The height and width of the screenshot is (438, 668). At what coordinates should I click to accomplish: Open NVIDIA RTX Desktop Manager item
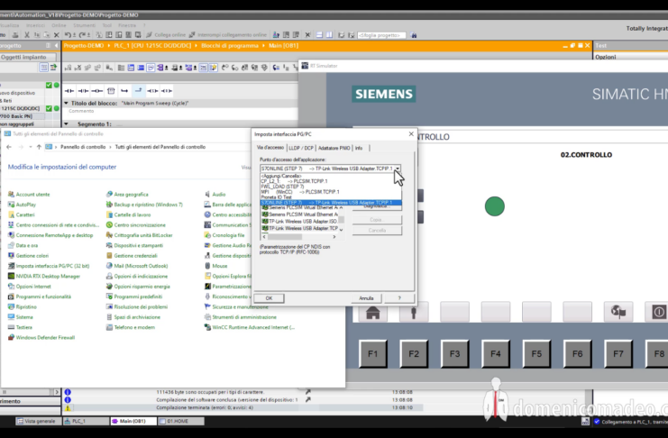44,276
